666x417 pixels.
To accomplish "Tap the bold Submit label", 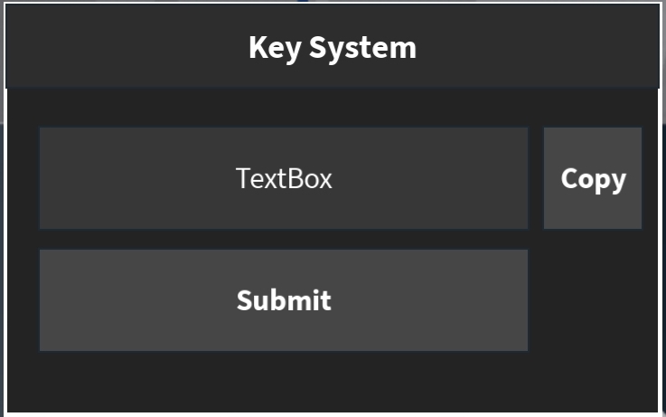I will point(284,300).
